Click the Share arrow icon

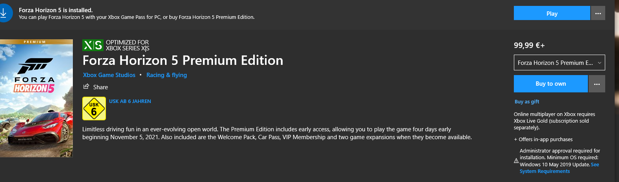click(86, 86)
